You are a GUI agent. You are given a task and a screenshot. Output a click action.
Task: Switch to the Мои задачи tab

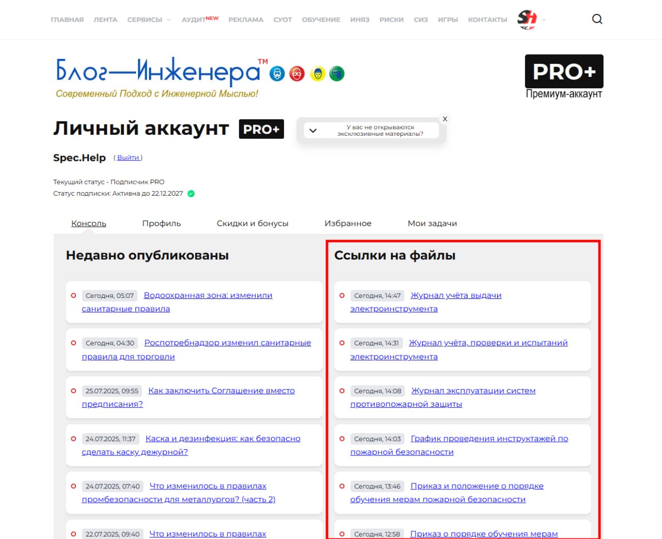[x=432, y=223]
